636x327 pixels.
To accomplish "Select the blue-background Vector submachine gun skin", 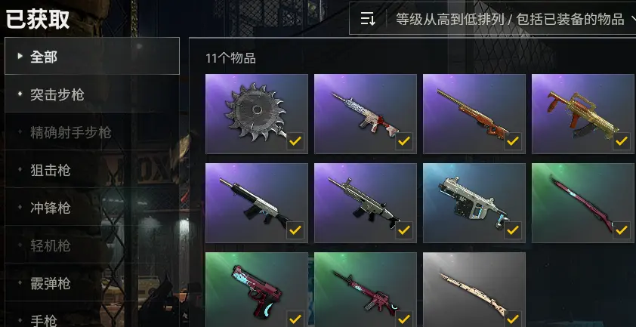I will pos(474,203).
